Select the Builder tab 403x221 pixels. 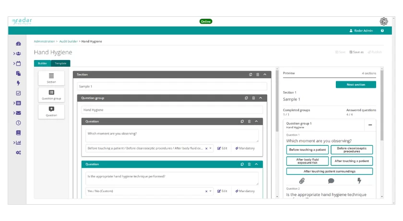[x=42, y=63]
